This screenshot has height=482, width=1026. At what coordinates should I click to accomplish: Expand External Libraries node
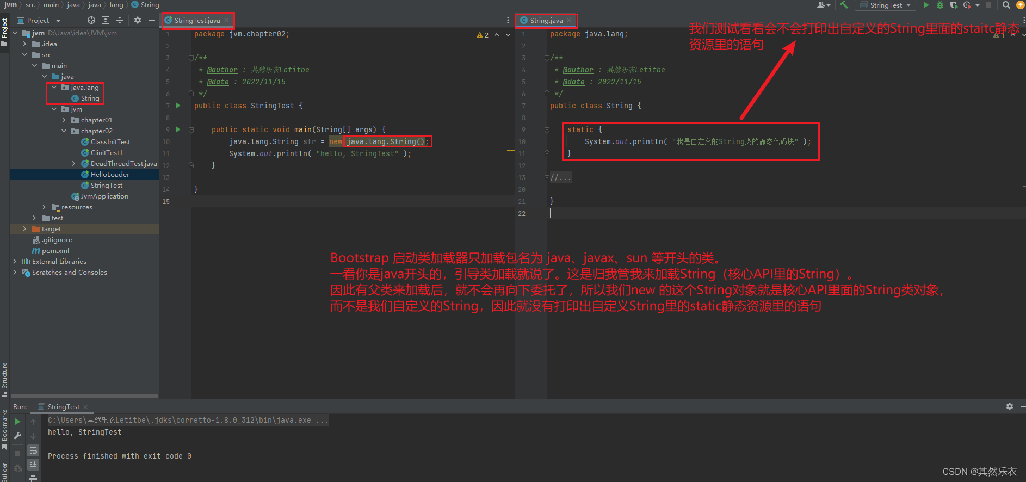point(15,261)
